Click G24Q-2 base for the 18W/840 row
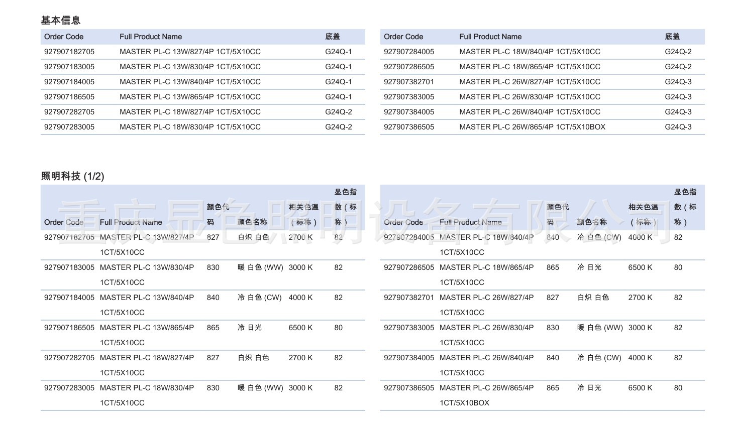This screenshot has height=428, width=733. click(x=678, y=52)
